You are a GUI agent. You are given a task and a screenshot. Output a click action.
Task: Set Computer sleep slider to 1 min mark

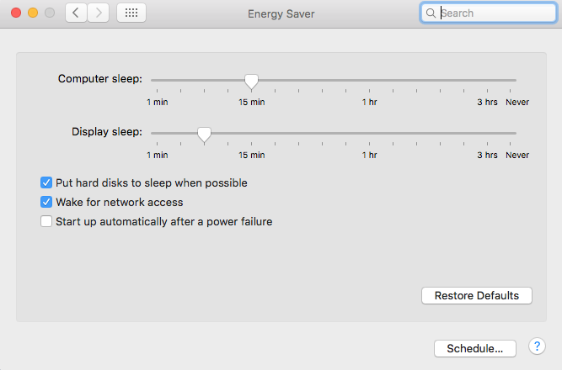tap(157, 80)
